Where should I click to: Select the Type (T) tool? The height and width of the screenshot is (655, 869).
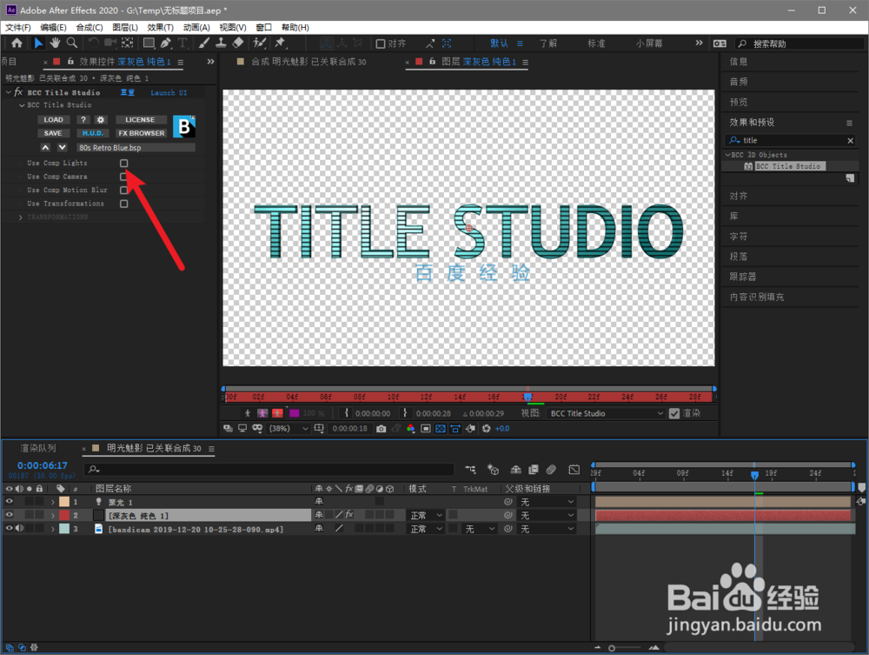coord(182,43)
